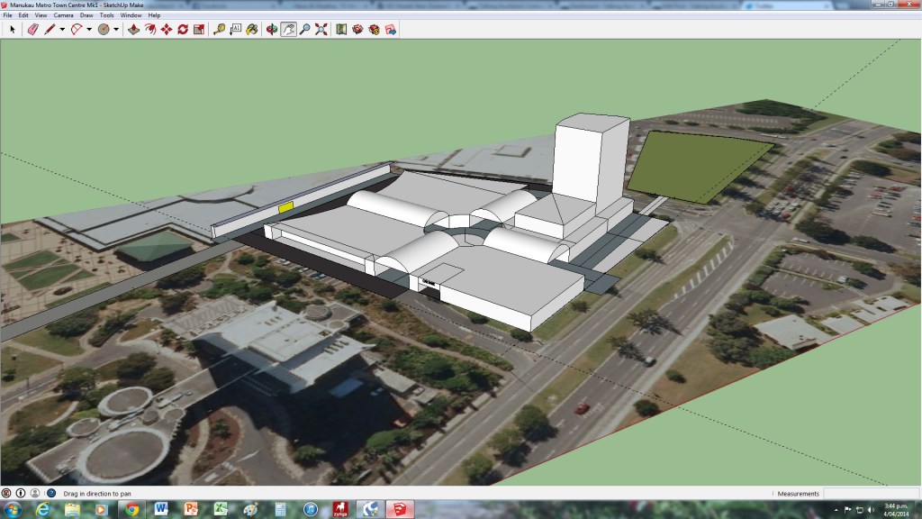Open the Camera menu

click(x=63, y=15)
